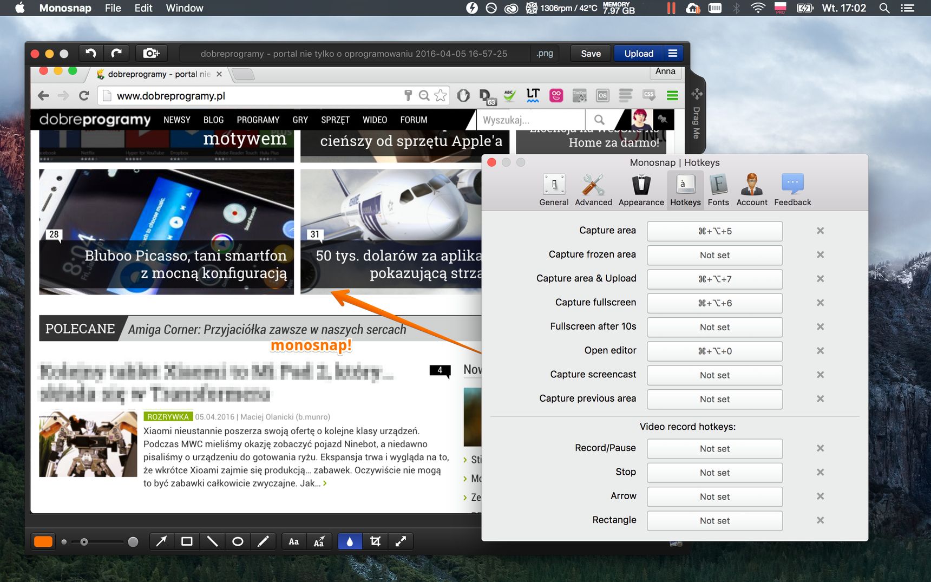This screenshot has width=931, height=582.
Task: Click the Rectangle hotkey field
Action: click(714, 521)
